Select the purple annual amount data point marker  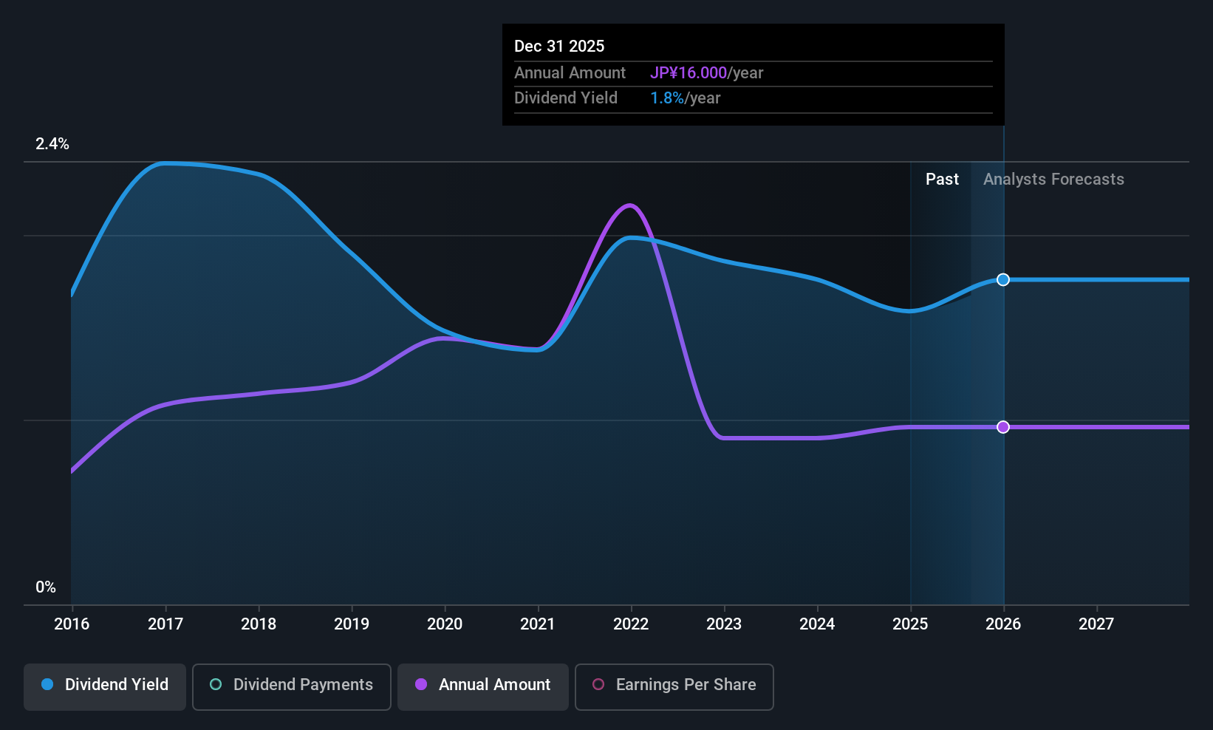[x=1003, y=427]
